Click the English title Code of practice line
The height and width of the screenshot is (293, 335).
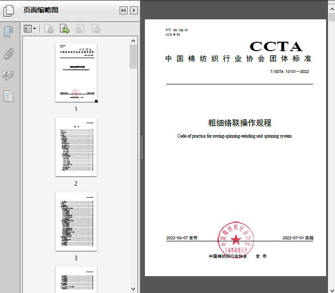pos(234,136)
